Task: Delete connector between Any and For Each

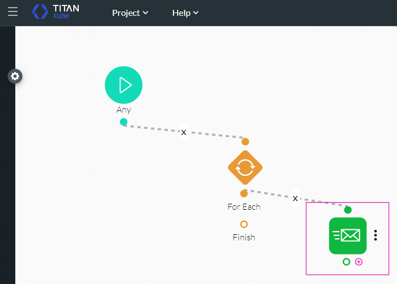Action: (184, 132)
